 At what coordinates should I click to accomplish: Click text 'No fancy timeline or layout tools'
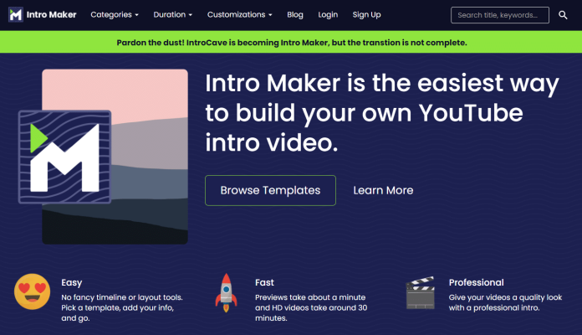click(122, 297)
